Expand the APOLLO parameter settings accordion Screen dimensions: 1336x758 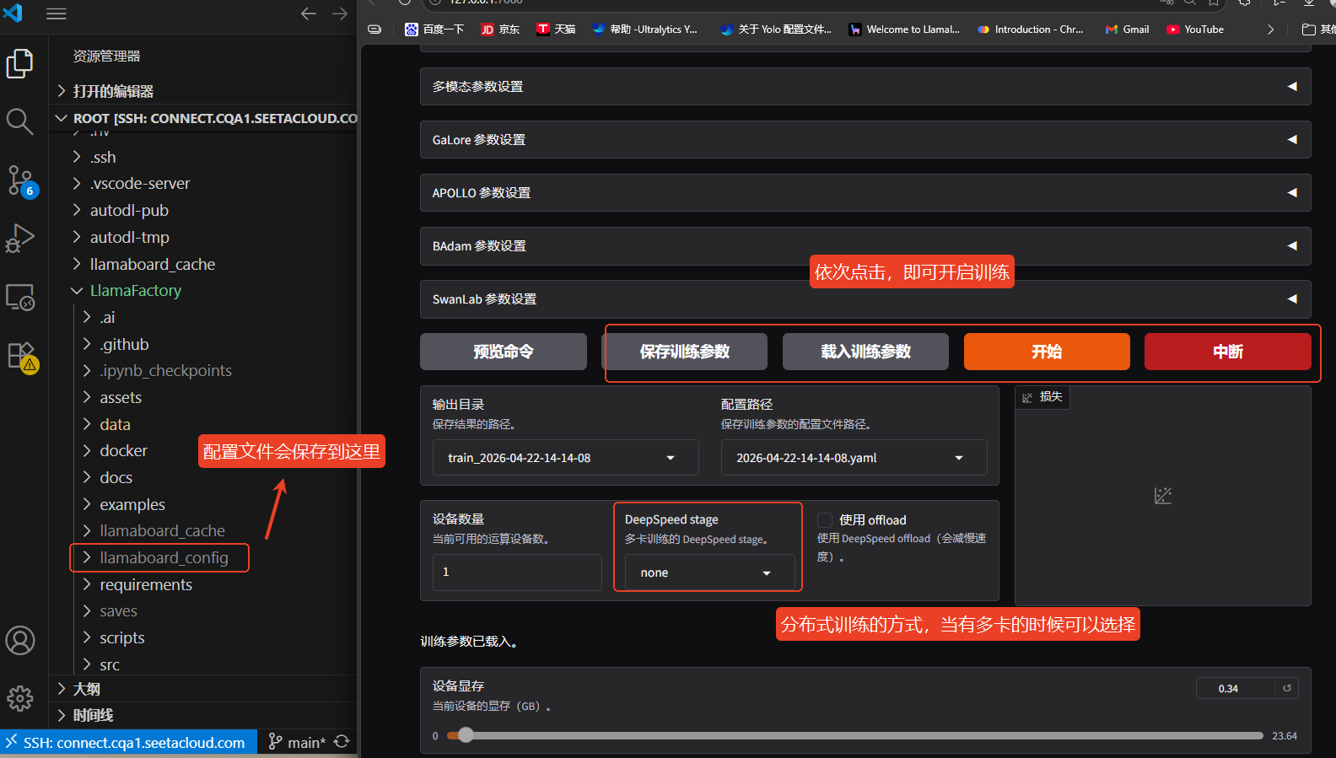coord(865,193)
